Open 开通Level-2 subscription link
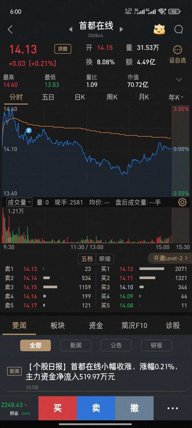The height and width of the screenshot is (428, 192). tap(170, 258)
